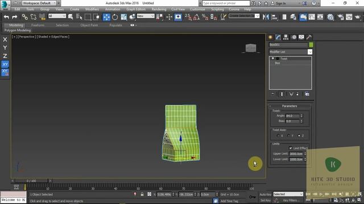This screenshot has width=364, height=204.
Task: Click the Play Animation button
Action: (x=321, y=194)
